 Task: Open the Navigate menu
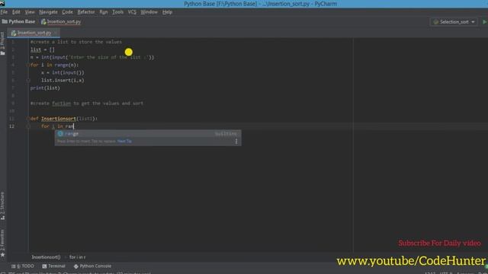point(48,12)
